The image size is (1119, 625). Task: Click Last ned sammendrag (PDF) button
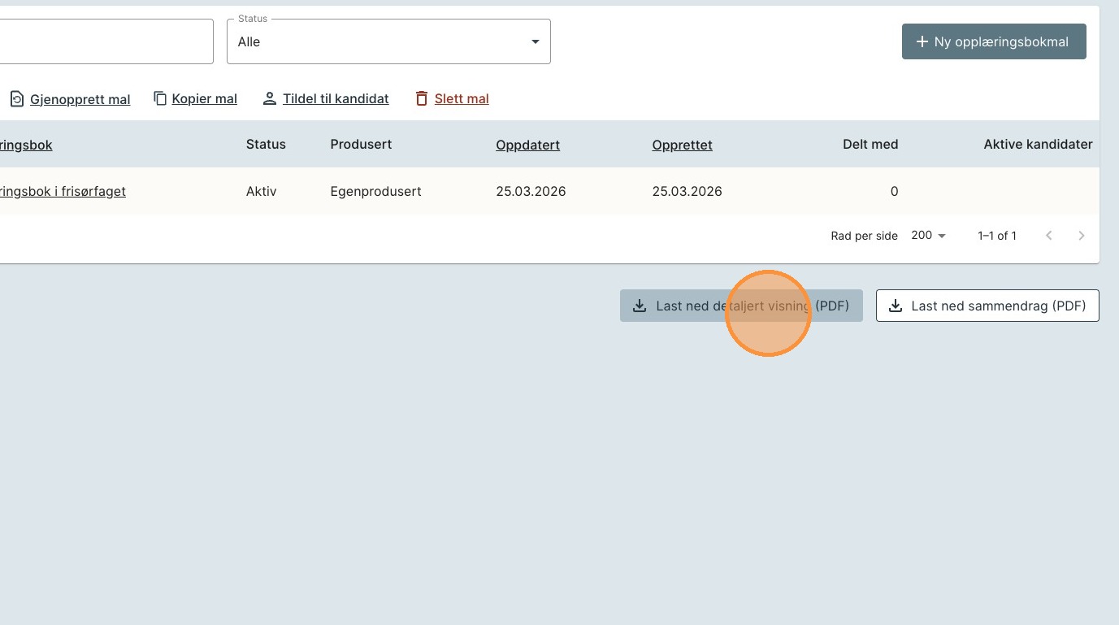(x=987, y=306)
